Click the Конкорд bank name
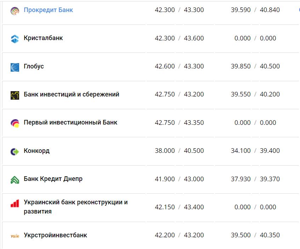 click(x=38, y=151)
